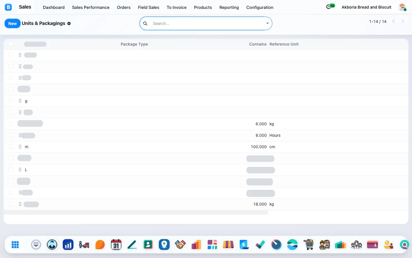The image size is (412, 258).
Task: Tick the checkbox on the 18.000 kg row
Action: click(x=11, y=204)
